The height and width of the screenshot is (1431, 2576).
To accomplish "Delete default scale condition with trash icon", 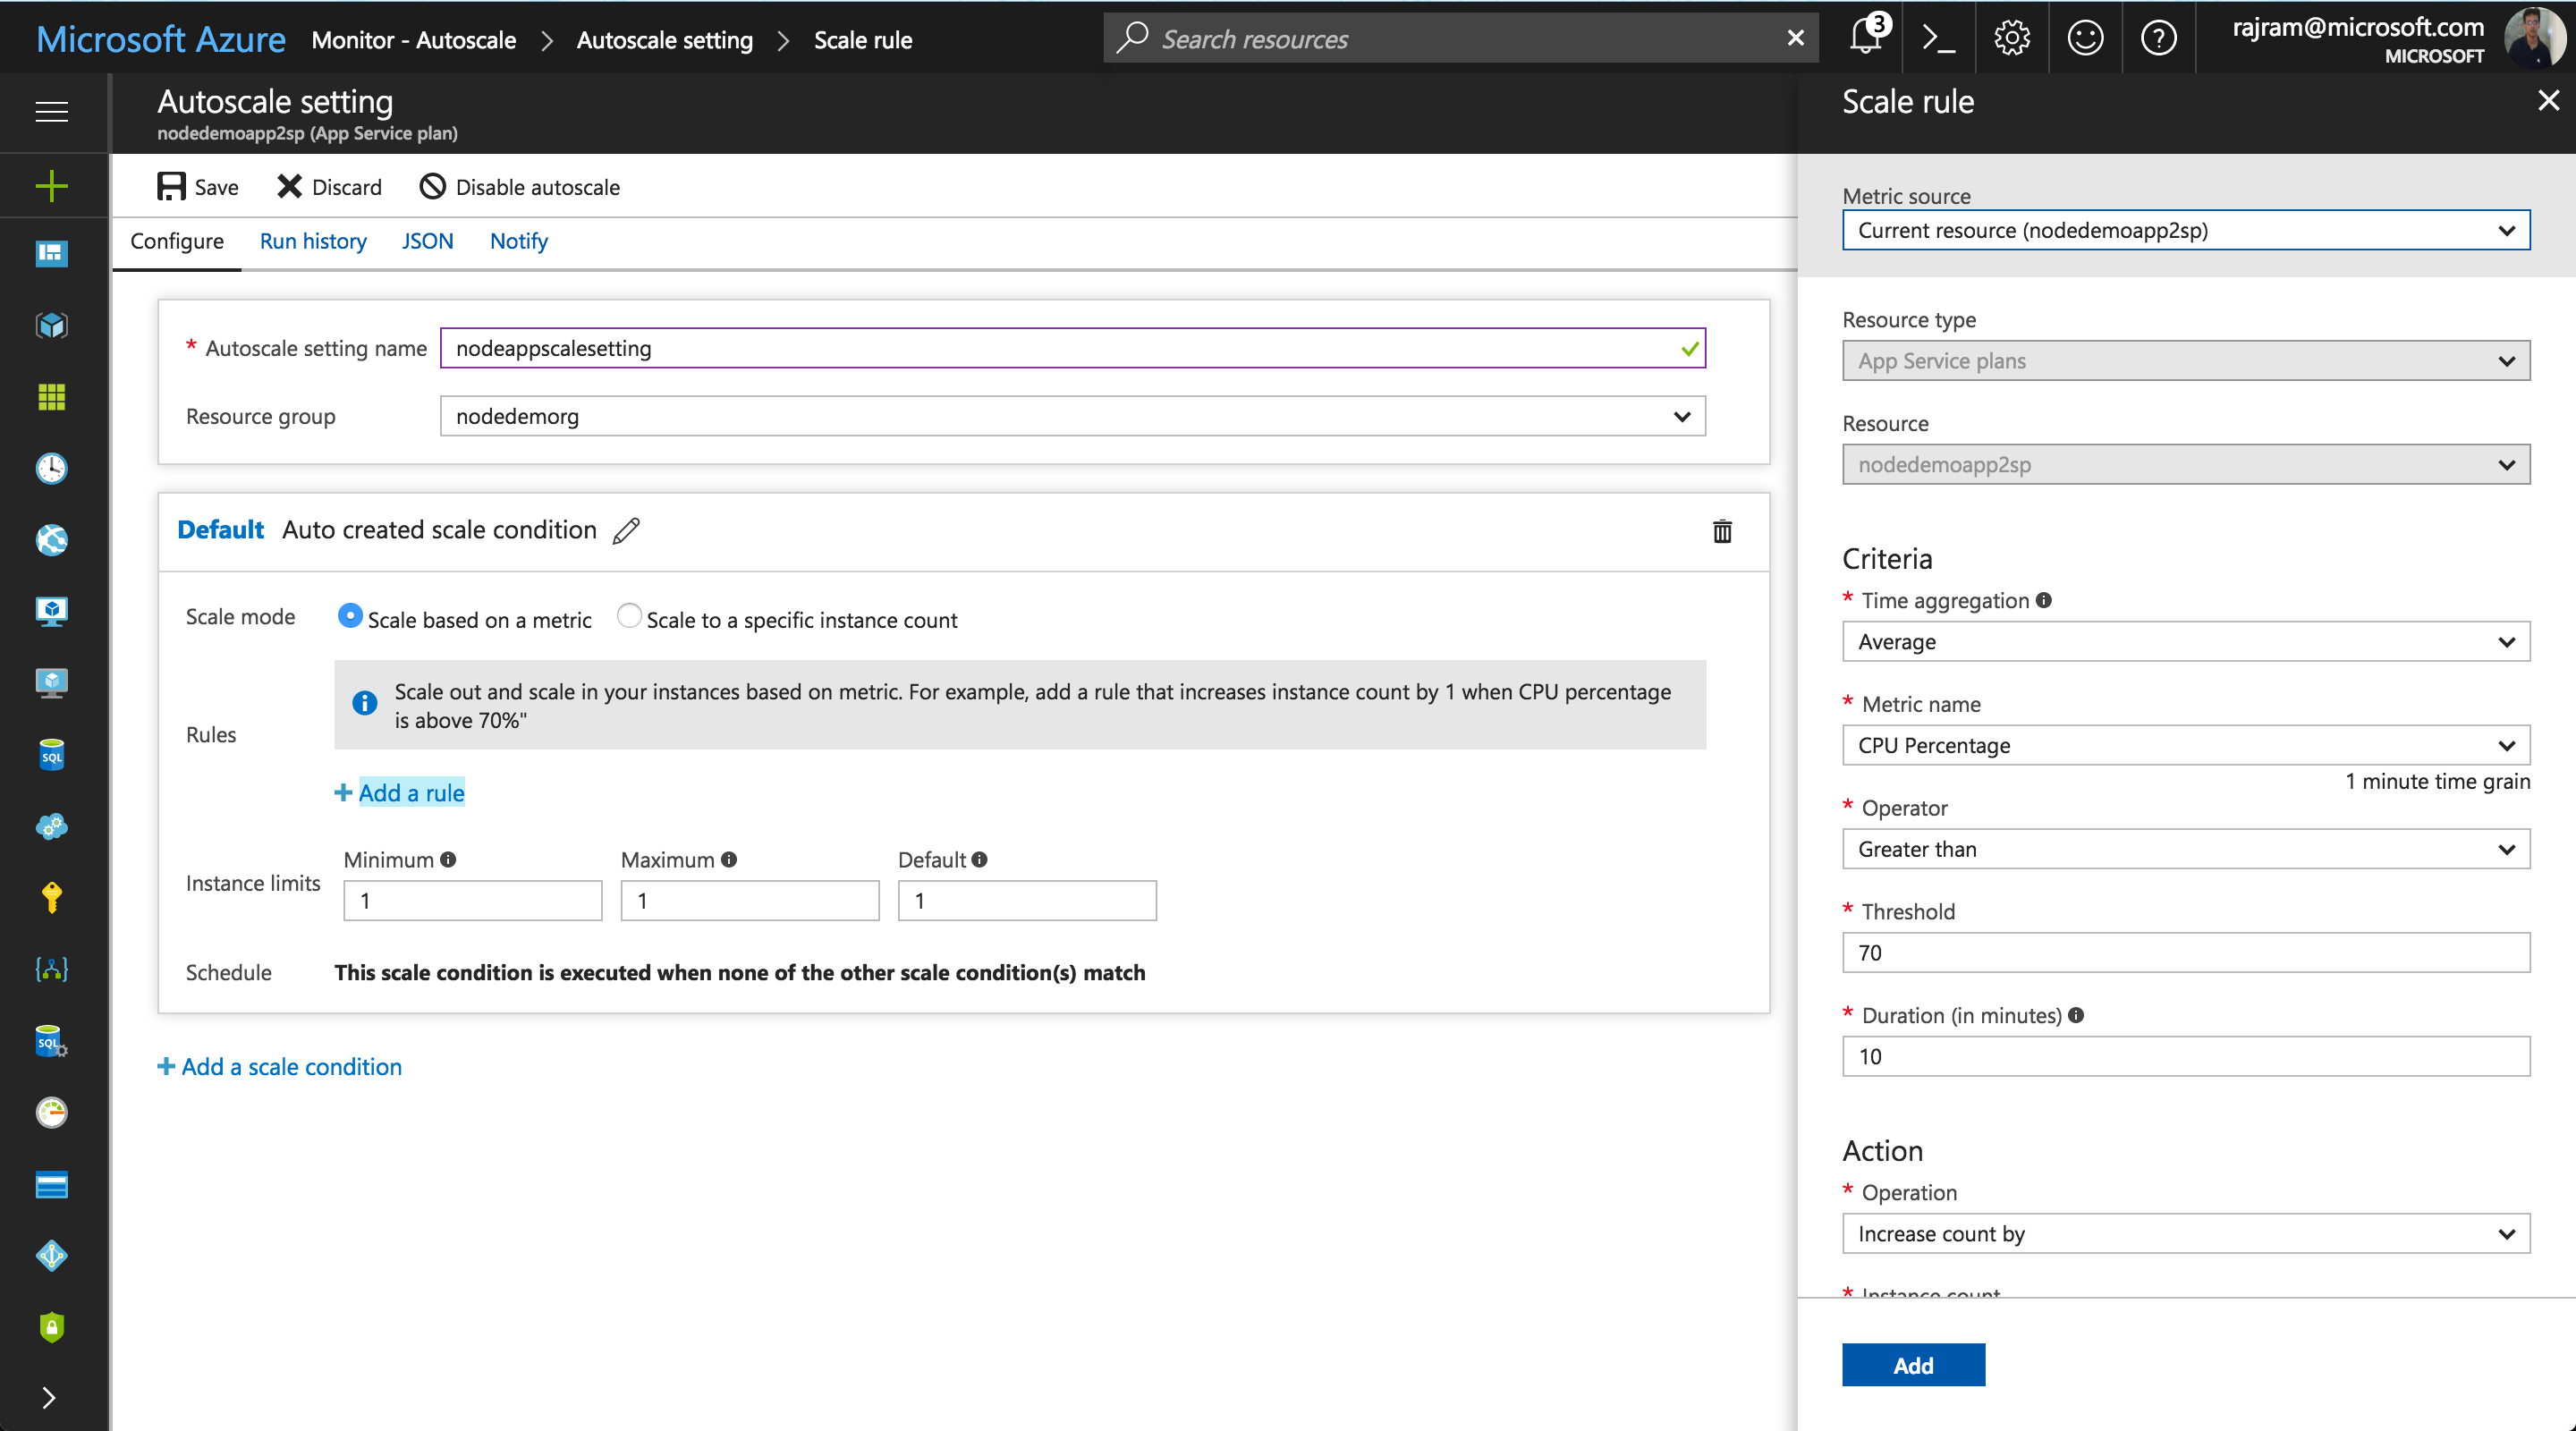I will 1722,531.
